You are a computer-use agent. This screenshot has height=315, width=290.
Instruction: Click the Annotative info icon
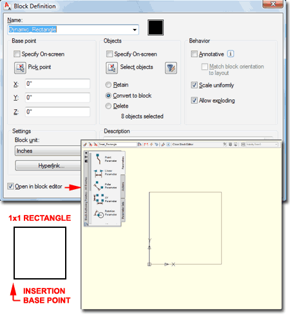231,54
